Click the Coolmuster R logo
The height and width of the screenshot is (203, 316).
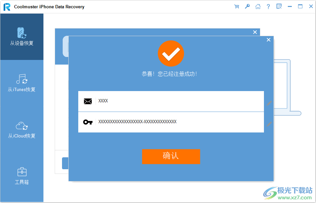(7, 7)
